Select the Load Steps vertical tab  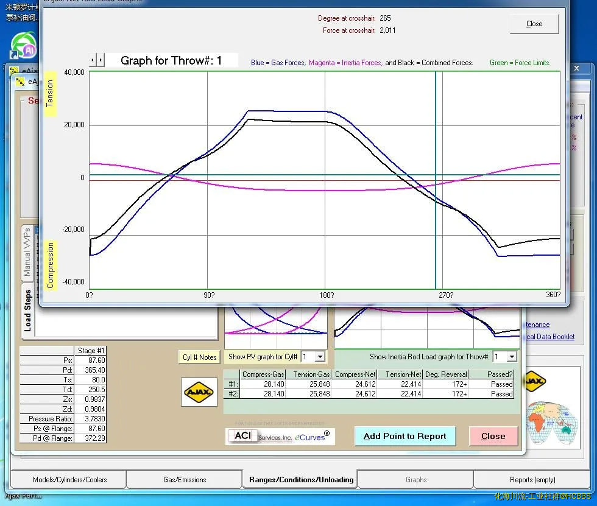click(x=27, y=310)
